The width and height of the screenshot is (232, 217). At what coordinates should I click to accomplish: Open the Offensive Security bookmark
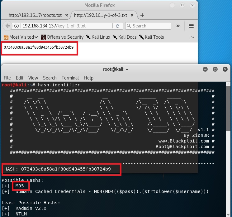pos(62,37)
